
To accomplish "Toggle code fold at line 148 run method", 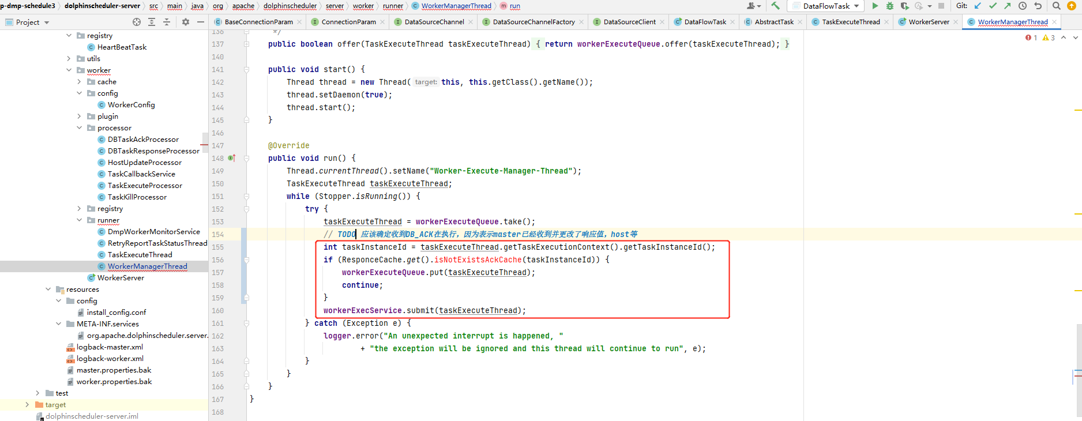I will (x=246, y=158).
